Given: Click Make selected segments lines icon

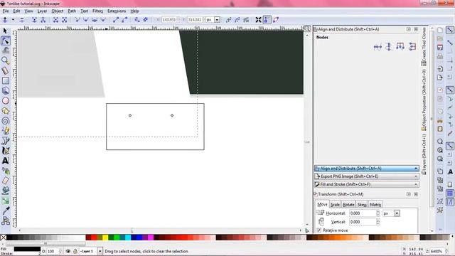Looking at the screenshot, I should [x=116, y=20].
